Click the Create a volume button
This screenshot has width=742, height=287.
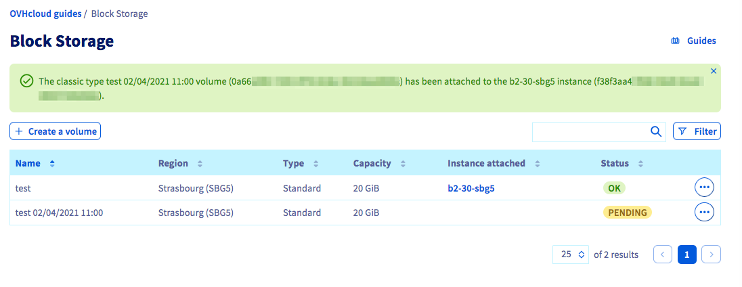point(56,131)
